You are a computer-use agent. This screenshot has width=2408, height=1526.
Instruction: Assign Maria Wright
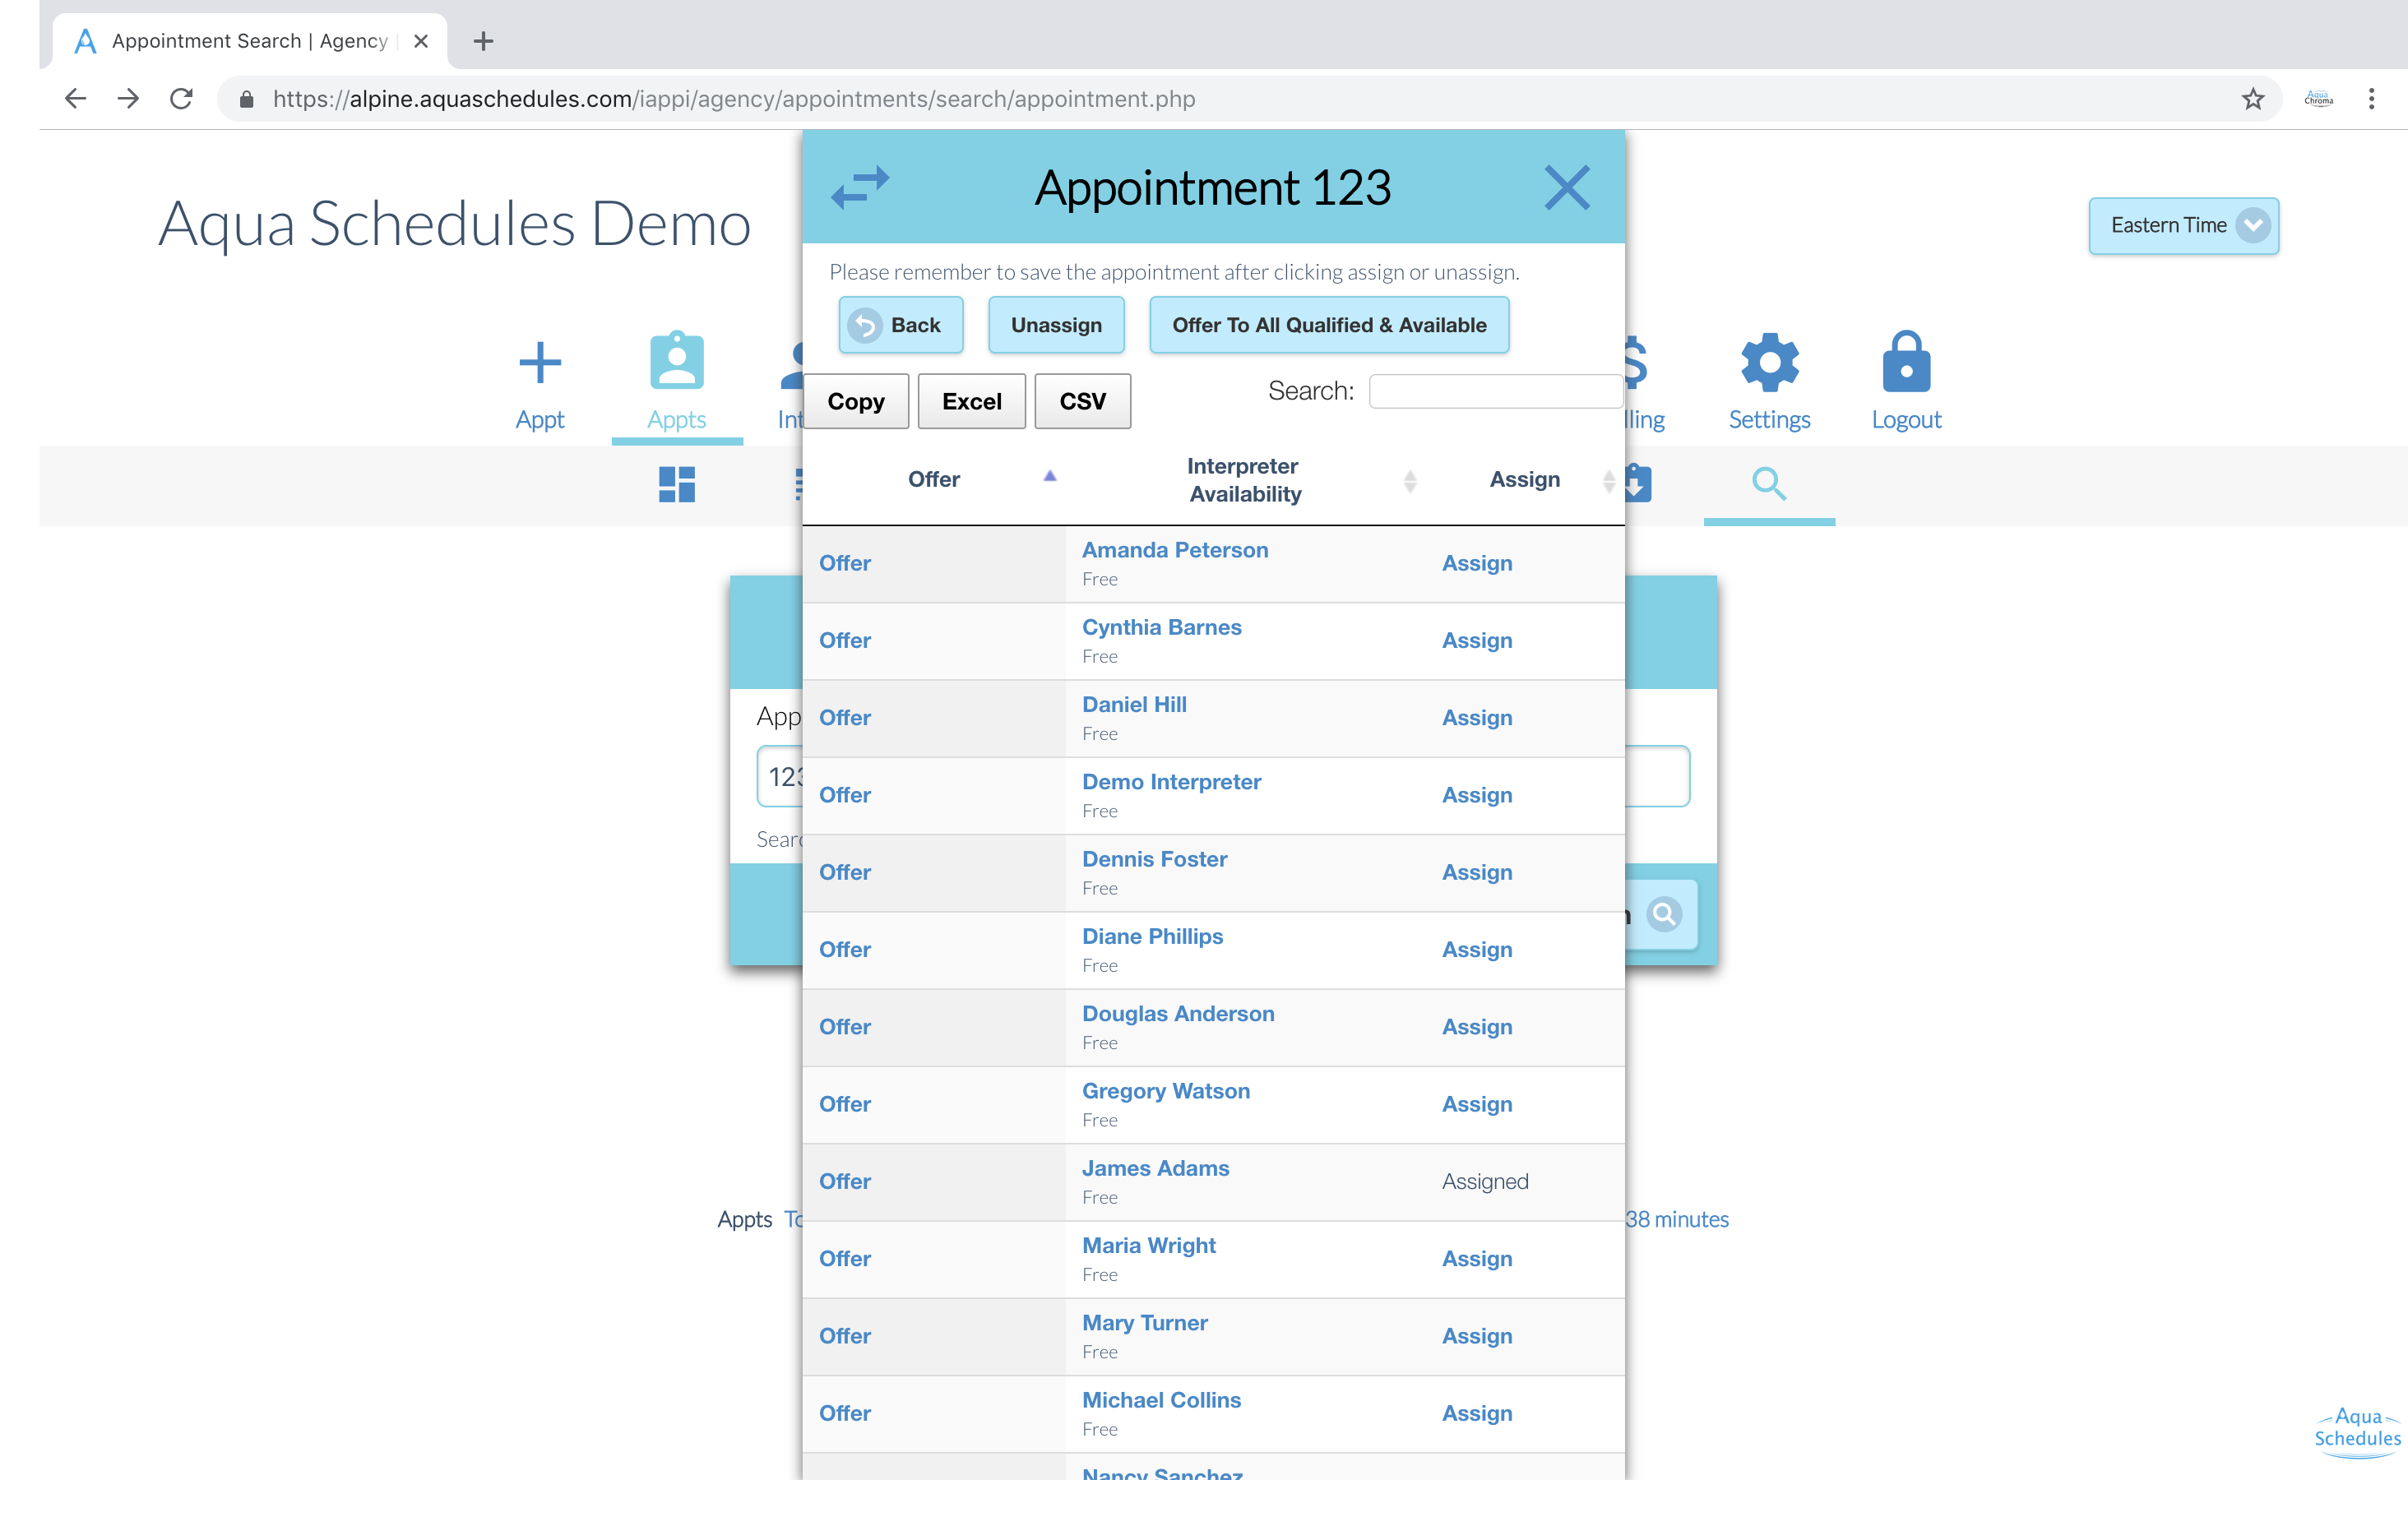1477,1259
